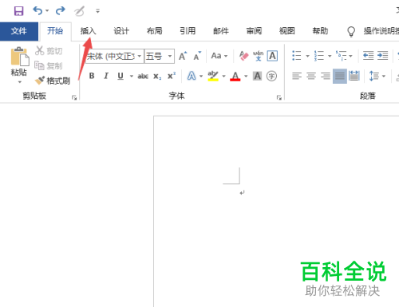Align text left
This screenshot has width=399, height=307.
(x=297, y=77)
